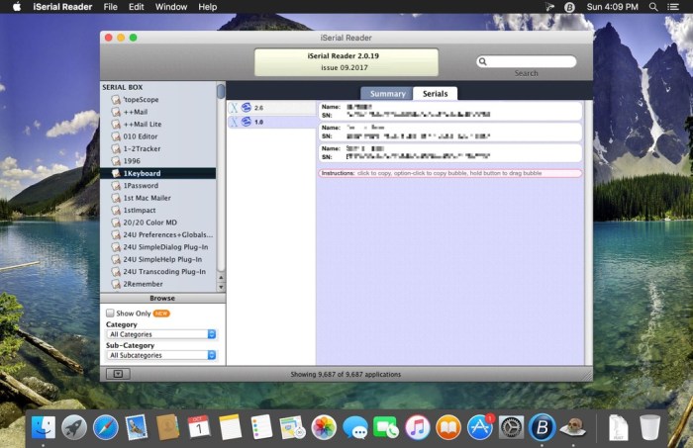Open the App Store dock icon
693x448 pixels.
tap(480, 427)
